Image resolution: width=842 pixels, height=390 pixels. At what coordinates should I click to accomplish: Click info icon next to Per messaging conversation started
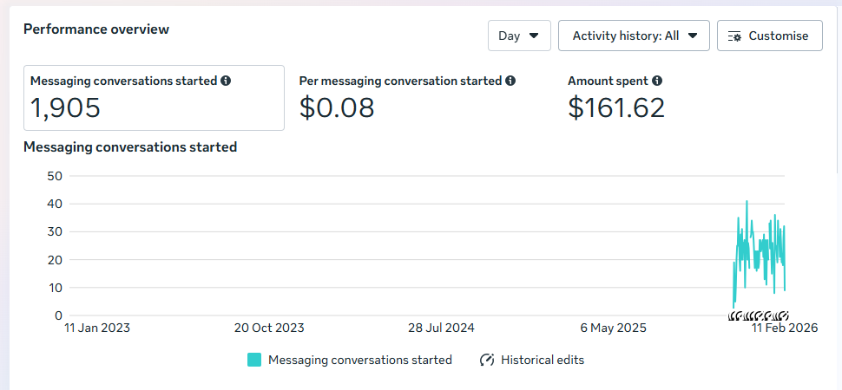[510, 81]
